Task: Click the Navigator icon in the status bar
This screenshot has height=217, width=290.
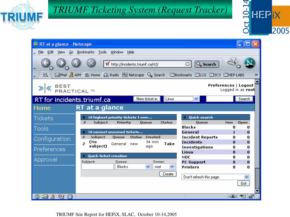Action: coord(37,197)
